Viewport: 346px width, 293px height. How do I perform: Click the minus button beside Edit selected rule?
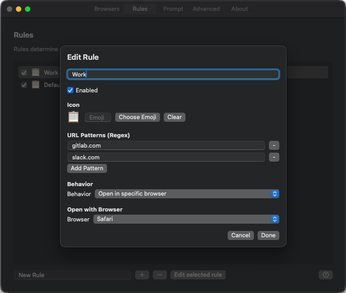(160, 275)
